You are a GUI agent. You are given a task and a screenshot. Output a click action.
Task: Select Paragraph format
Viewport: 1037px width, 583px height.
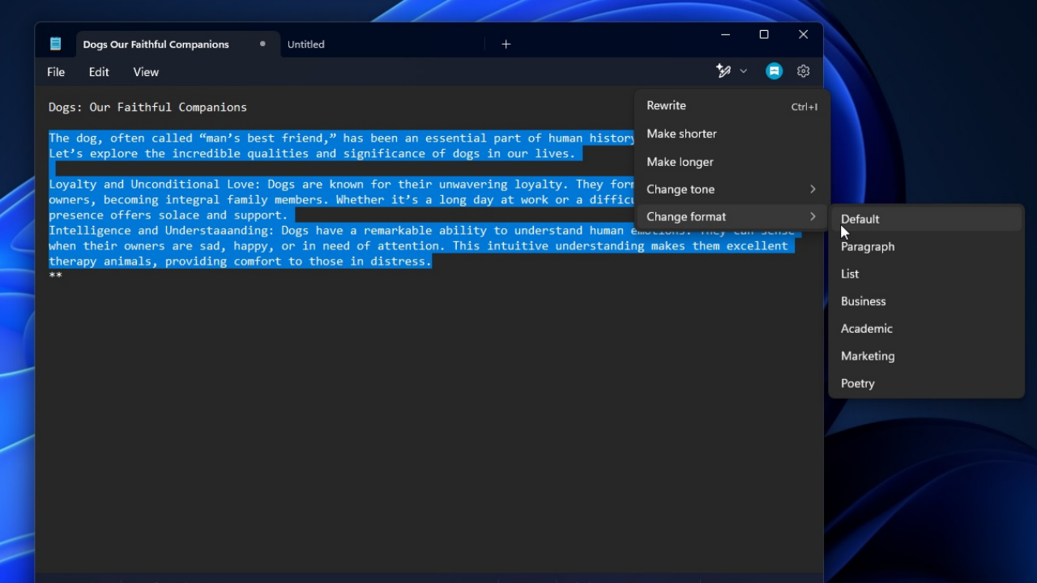[927, 247]
